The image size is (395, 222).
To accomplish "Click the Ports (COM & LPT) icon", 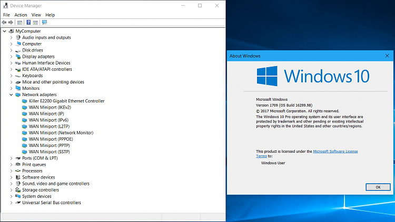I will tap(18, 158).
